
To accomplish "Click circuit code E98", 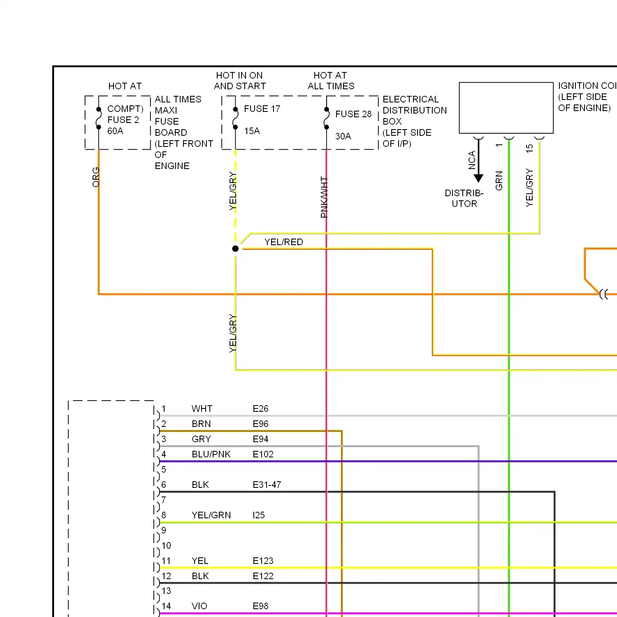I will (x=260, y=606).
